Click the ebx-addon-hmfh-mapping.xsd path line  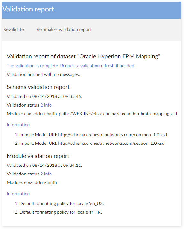point(92,114)
